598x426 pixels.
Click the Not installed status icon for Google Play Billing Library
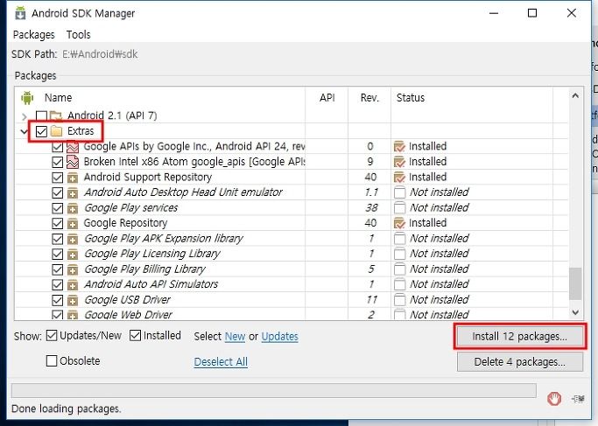pos(399,269)
